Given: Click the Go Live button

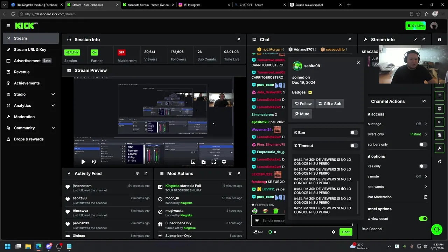Looking at the screenshot, I should pos(415,26).
